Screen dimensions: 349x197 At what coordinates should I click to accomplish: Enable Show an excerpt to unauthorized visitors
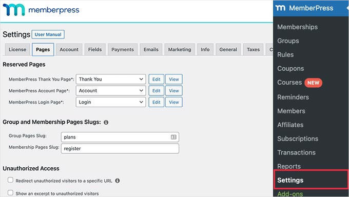pos(10,192)
